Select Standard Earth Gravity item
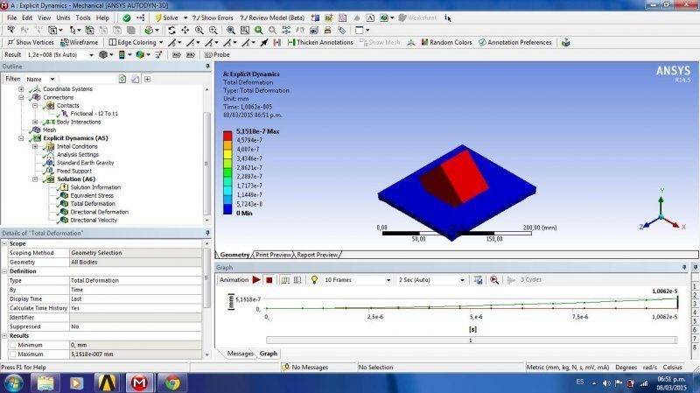The image size is (700, 393). pyautogui.click(x=85, y=163)
